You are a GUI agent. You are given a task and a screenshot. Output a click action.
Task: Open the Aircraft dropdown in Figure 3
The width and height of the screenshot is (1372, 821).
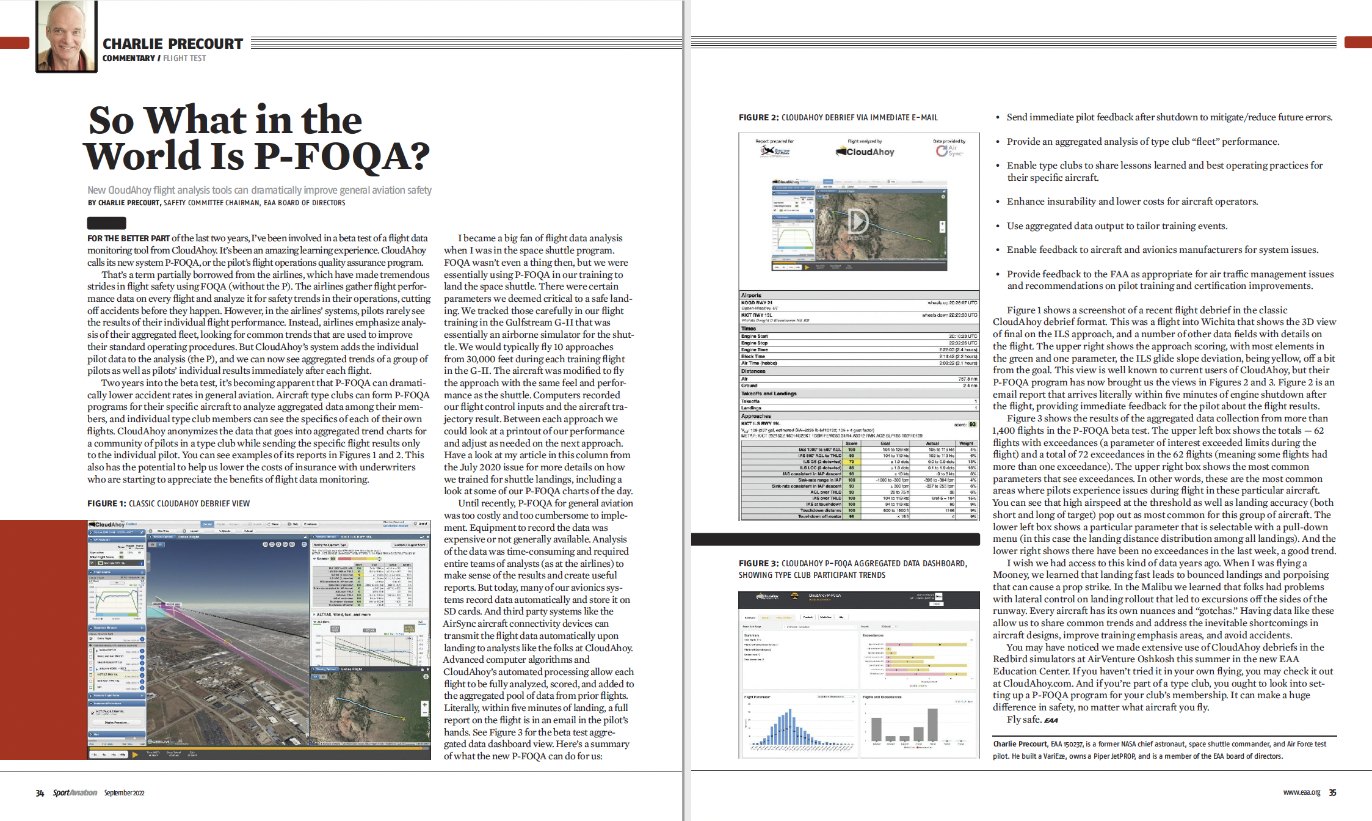click(889, 626)
